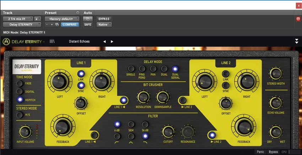
Task: Click the STEREO WIDTH knob
Action: click(276, 74)
